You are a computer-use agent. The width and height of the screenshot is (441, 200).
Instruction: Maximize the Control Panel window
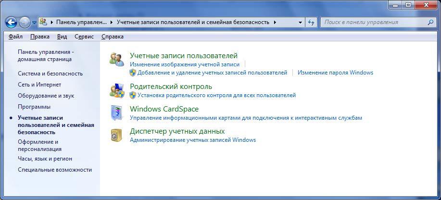(408, 4)
